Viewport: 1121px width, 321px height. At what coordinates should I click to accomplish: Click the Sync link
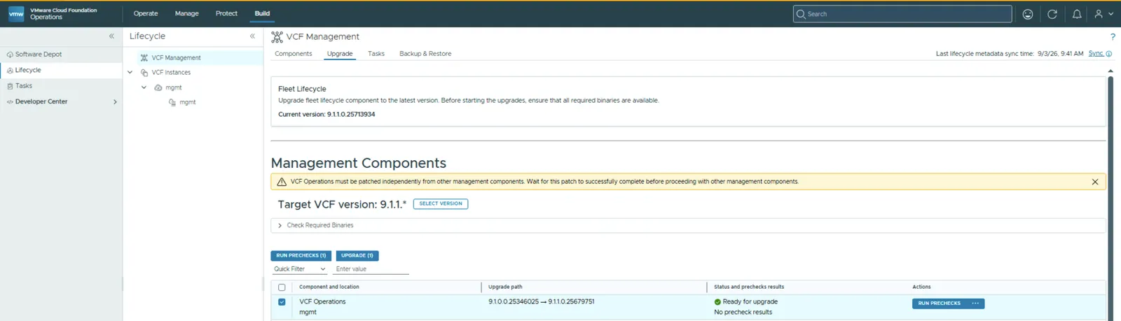click(1096, 54)
